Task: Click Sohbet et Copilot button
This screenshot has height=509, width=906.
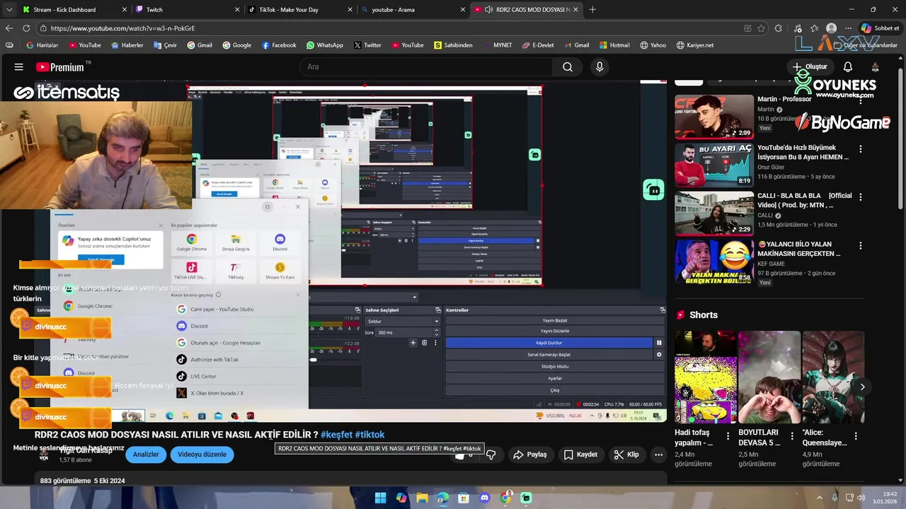Action: 880,28
